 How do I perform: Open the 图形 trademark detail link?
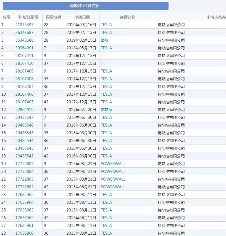[x=104, y=40]
